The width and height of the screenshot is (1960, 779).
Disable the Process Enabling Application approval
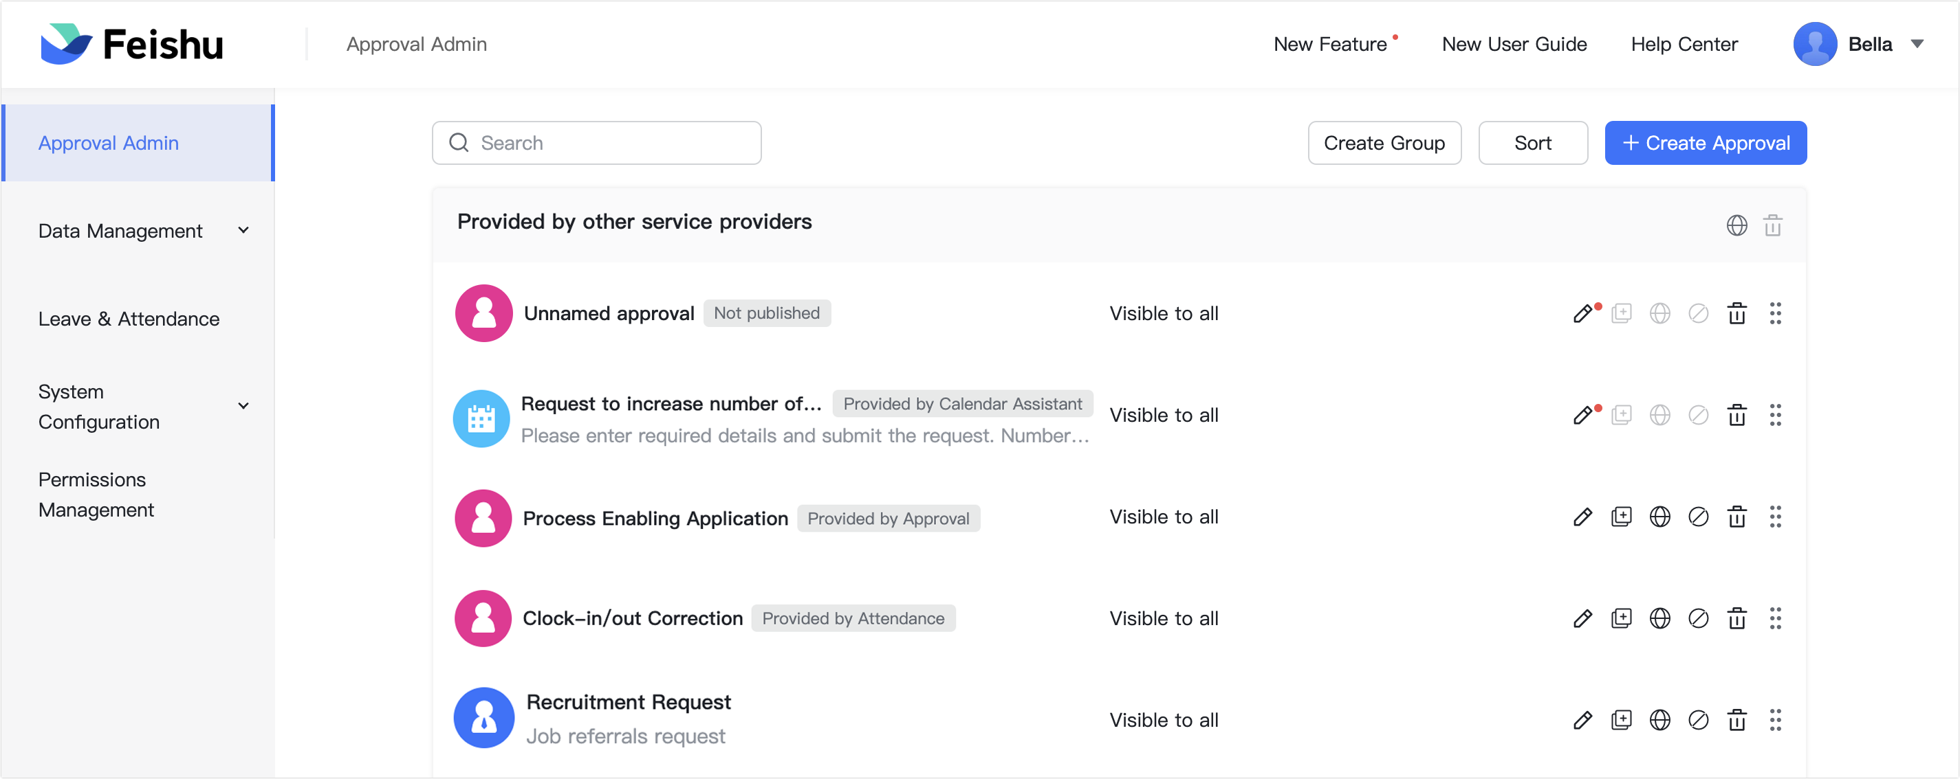[x=1699, y=517]
